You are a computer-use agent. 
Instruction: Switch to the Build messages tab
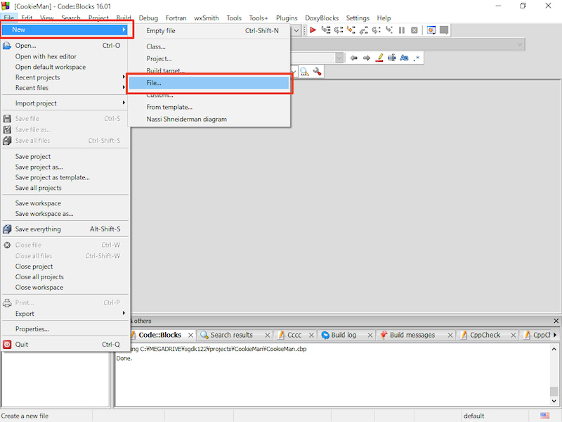[412, 335]
